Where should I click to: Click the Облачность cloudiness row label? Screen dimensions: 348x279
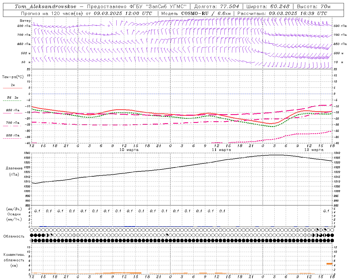point(14,236)
